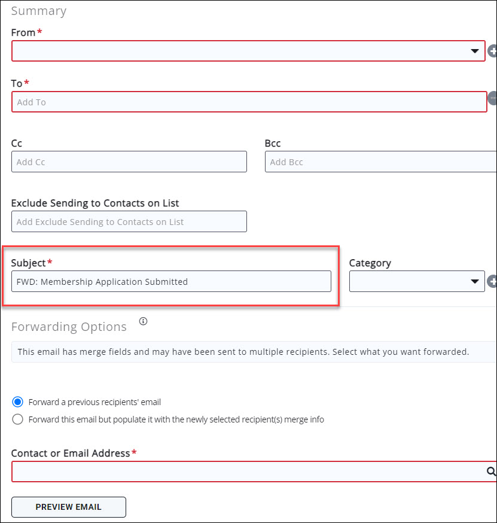Click the Exclude Sending to Contacts field
The height and width of the screenshot is (523, 497).
click(129, 221)
